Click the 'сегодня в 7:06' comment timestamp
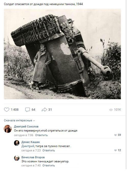Viewport: 127px width, 171px height. pyautogui.click(x=23, y=135)
